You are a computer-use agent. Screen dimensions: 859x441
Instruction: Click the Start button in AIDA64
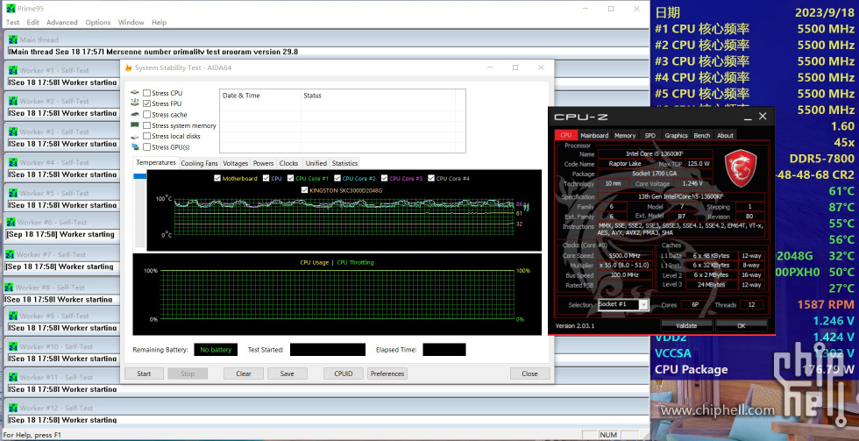tap(144, 373)
